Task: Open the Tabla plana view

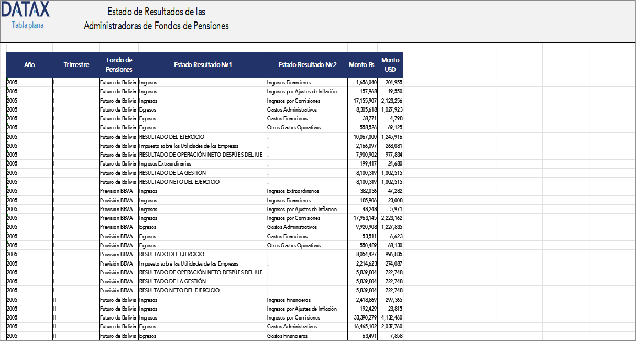Action: click(x=26, y=25)
